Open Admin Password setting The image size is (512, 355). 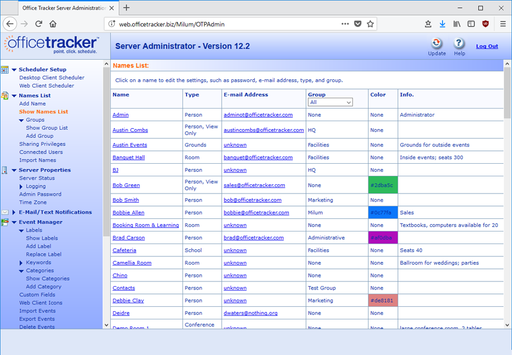tap(40, 194)
